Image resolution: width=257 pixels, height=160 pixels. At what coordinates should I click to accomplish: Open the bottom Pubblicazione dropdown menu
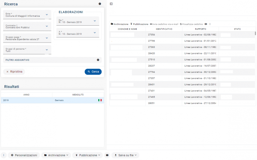pos(87,155)
